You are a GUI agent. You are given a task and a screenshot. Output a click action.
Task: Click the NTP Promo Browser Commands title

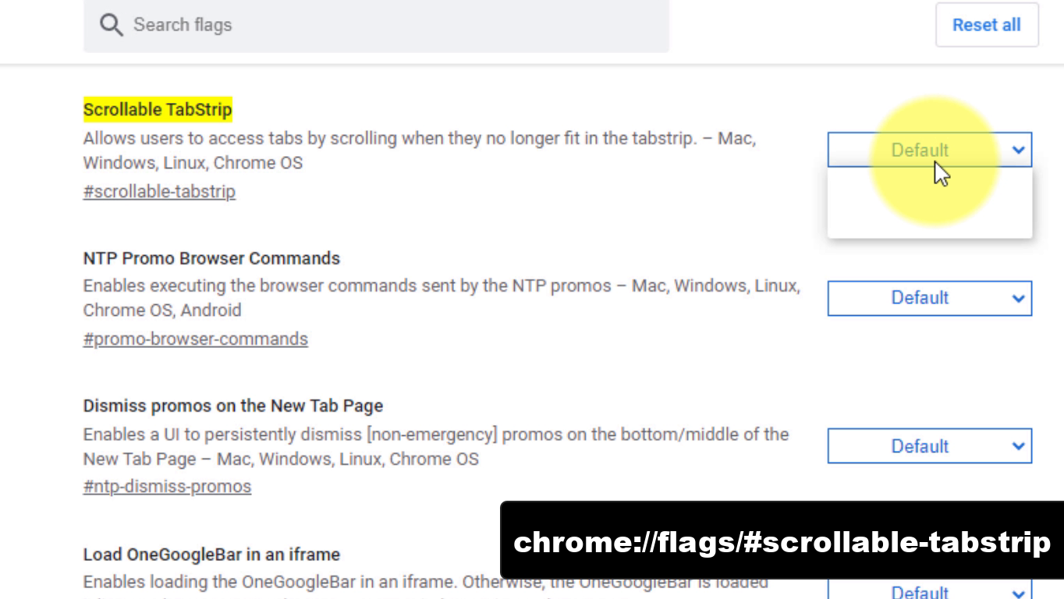(211, 258)
